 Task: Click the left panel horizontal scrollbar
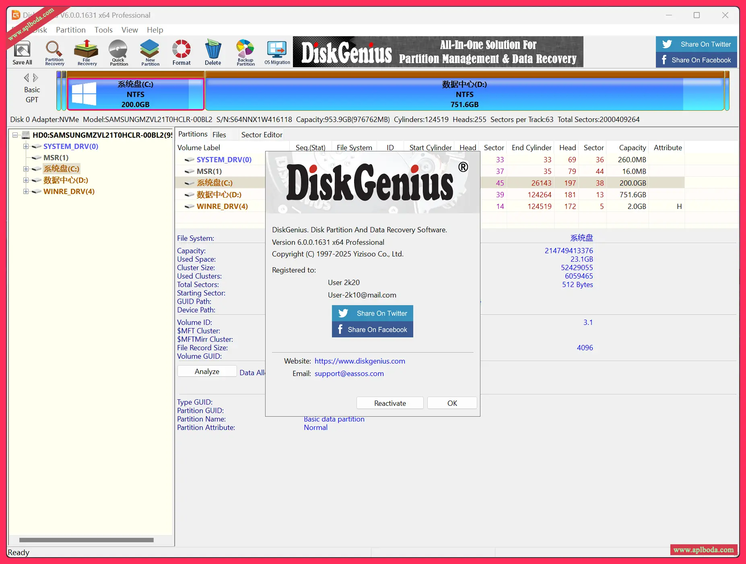click(x=86, y=540)
